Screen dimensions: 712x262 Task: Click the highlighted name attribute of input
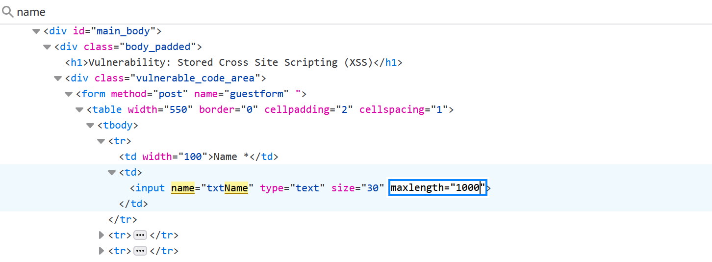point(182,188)
